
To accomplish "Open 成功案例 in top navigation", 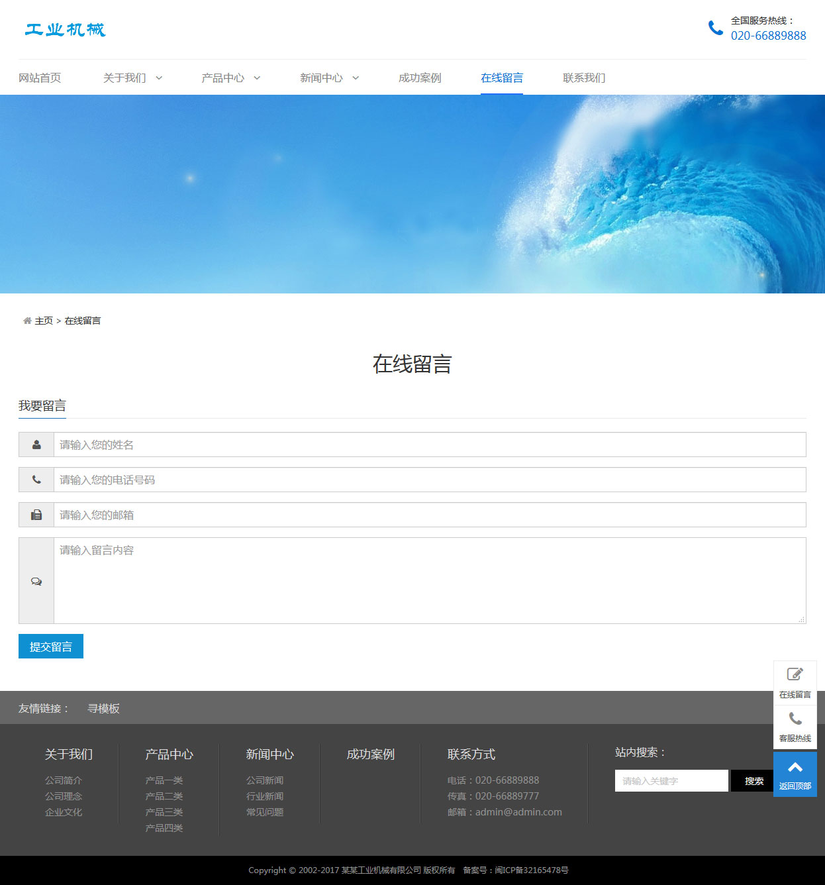I will click(420, 78).
